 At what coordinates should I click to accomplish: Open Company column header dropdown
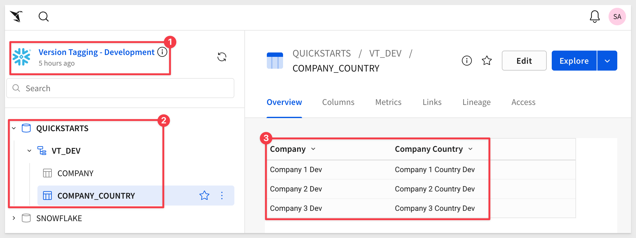pos(313,149)
